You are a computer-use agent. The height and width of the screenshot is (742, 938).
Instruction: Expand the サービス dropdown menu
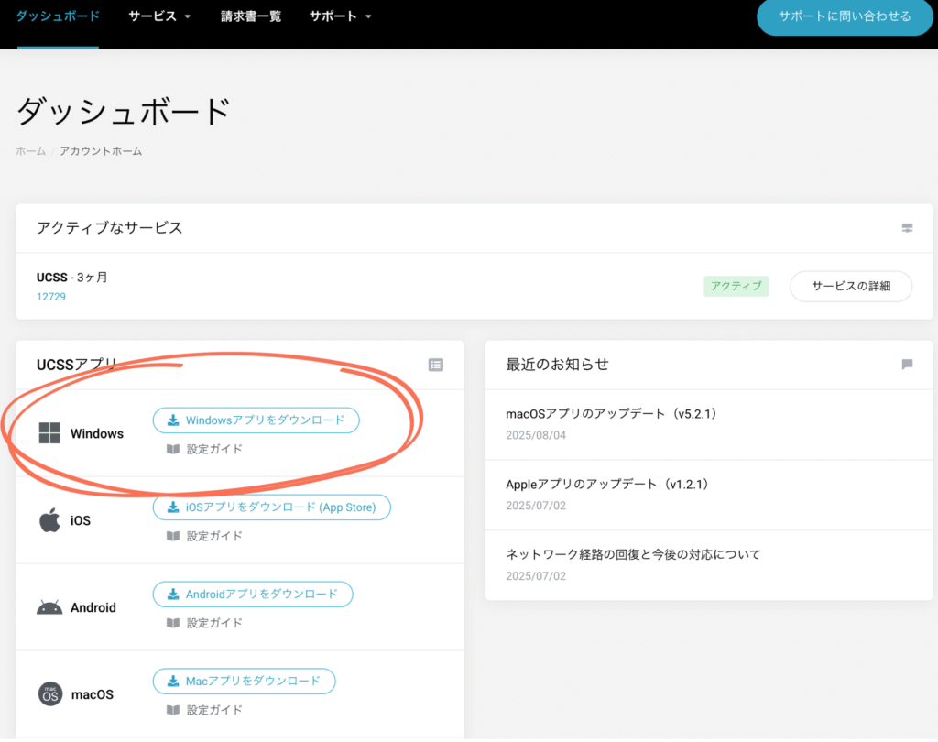coord(159,16)
